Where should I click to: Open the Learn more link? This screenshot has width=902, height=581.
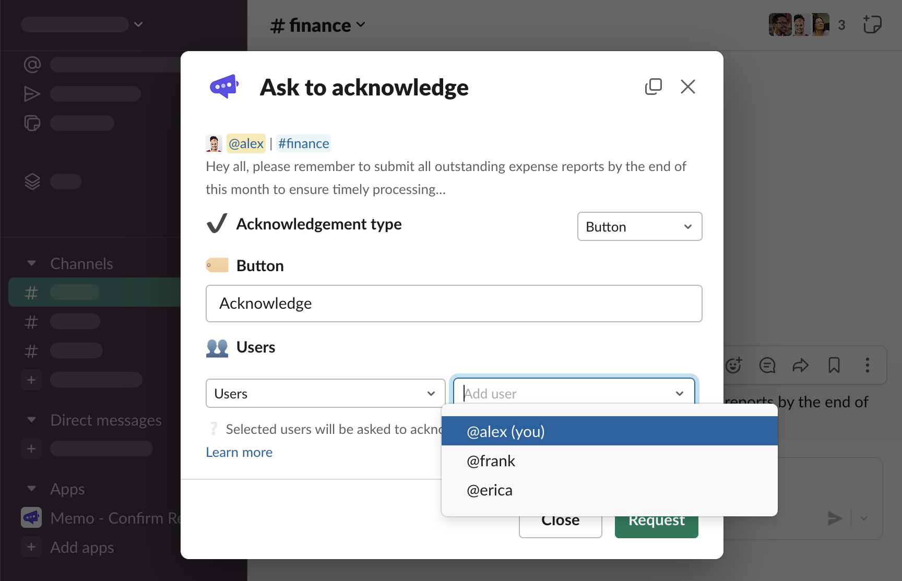coord(239,452)
